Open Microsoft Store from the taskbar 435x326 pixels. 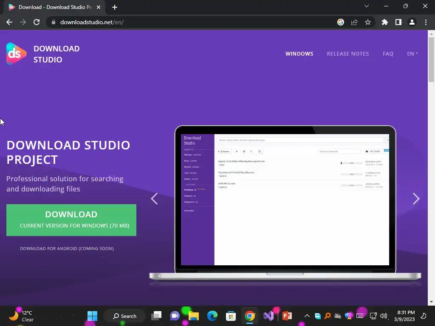tap(231, 316)
